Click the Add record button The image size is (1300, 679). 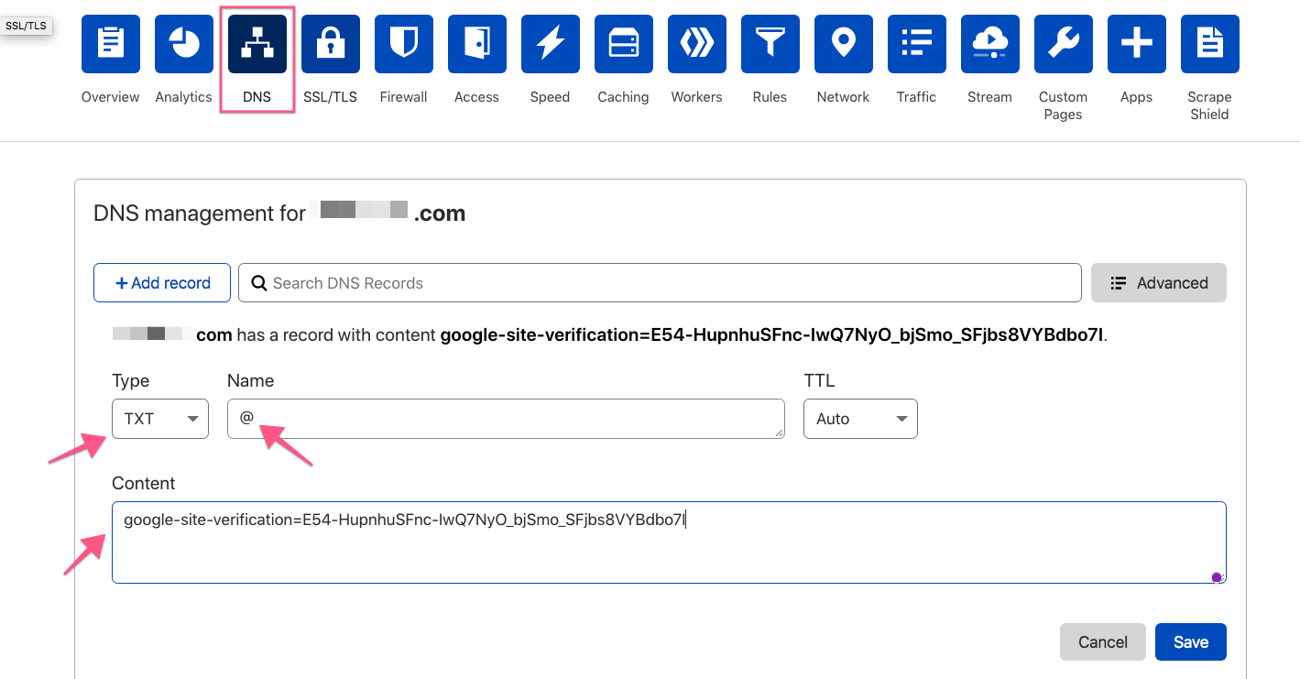coord(162,283)
